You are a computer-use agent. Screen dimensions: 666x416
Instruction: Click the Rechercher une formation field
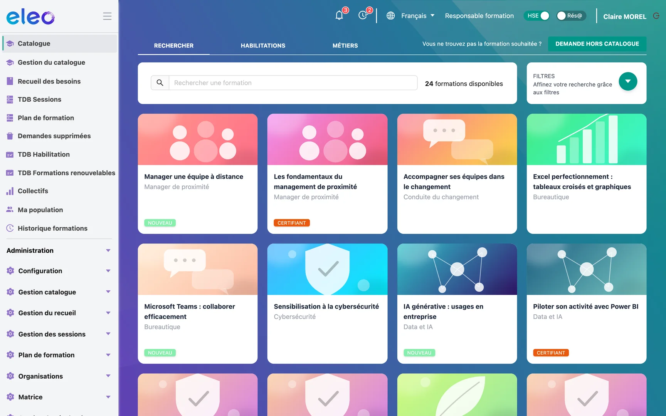293,82
